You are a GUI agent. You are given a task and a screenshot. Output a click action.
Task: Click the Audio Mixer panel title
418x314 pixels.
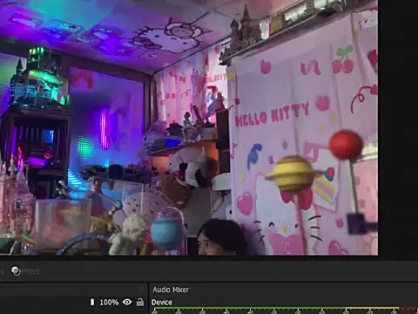click(x=171, y=290)
